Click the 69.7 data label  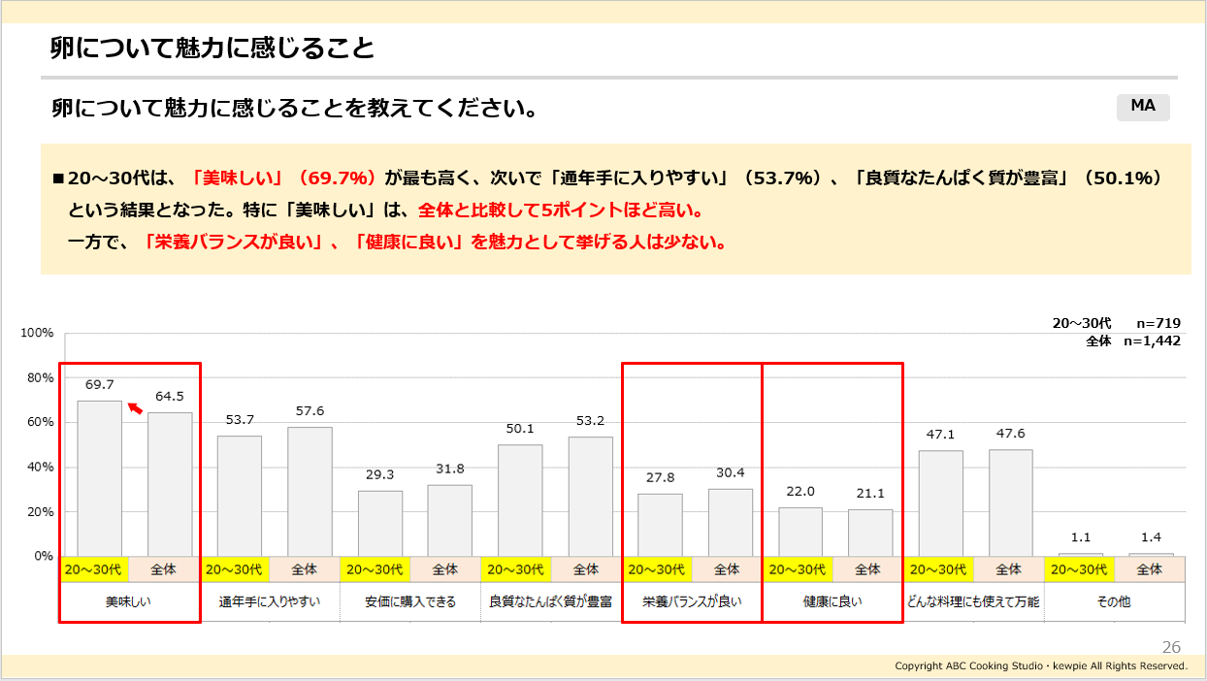click(x=99, y=385)
